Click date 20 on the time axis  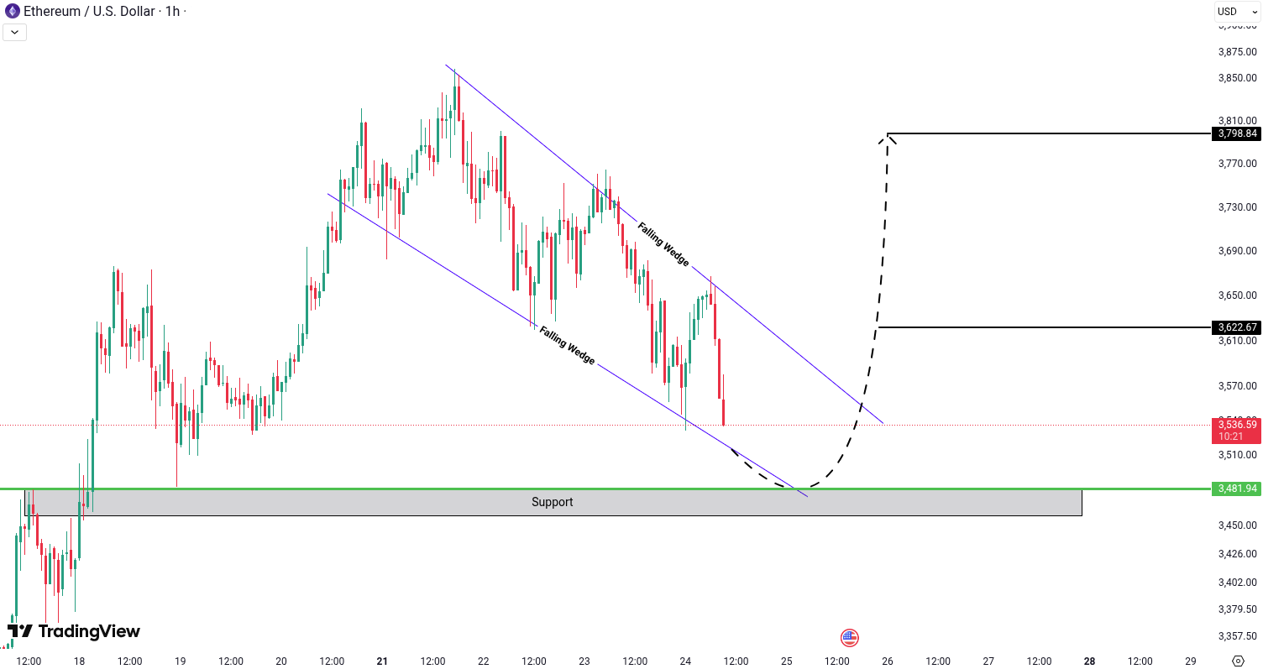(281, 661)
